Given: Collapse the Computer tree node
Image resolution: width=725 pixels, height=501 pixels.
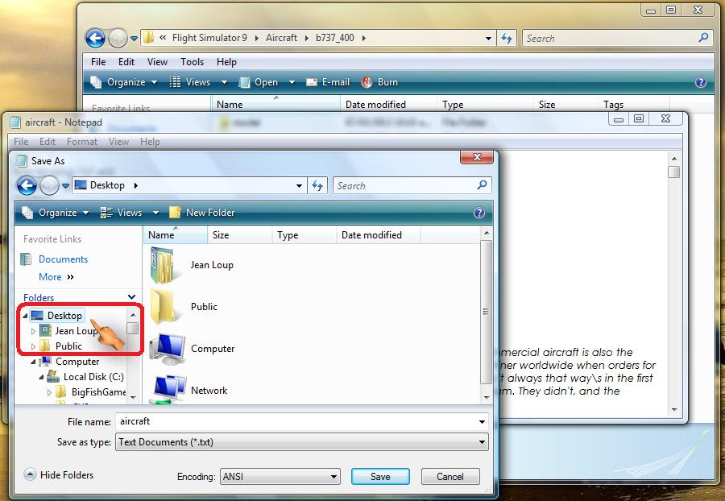Looking at the screenshot, I should tap(33, 362).
